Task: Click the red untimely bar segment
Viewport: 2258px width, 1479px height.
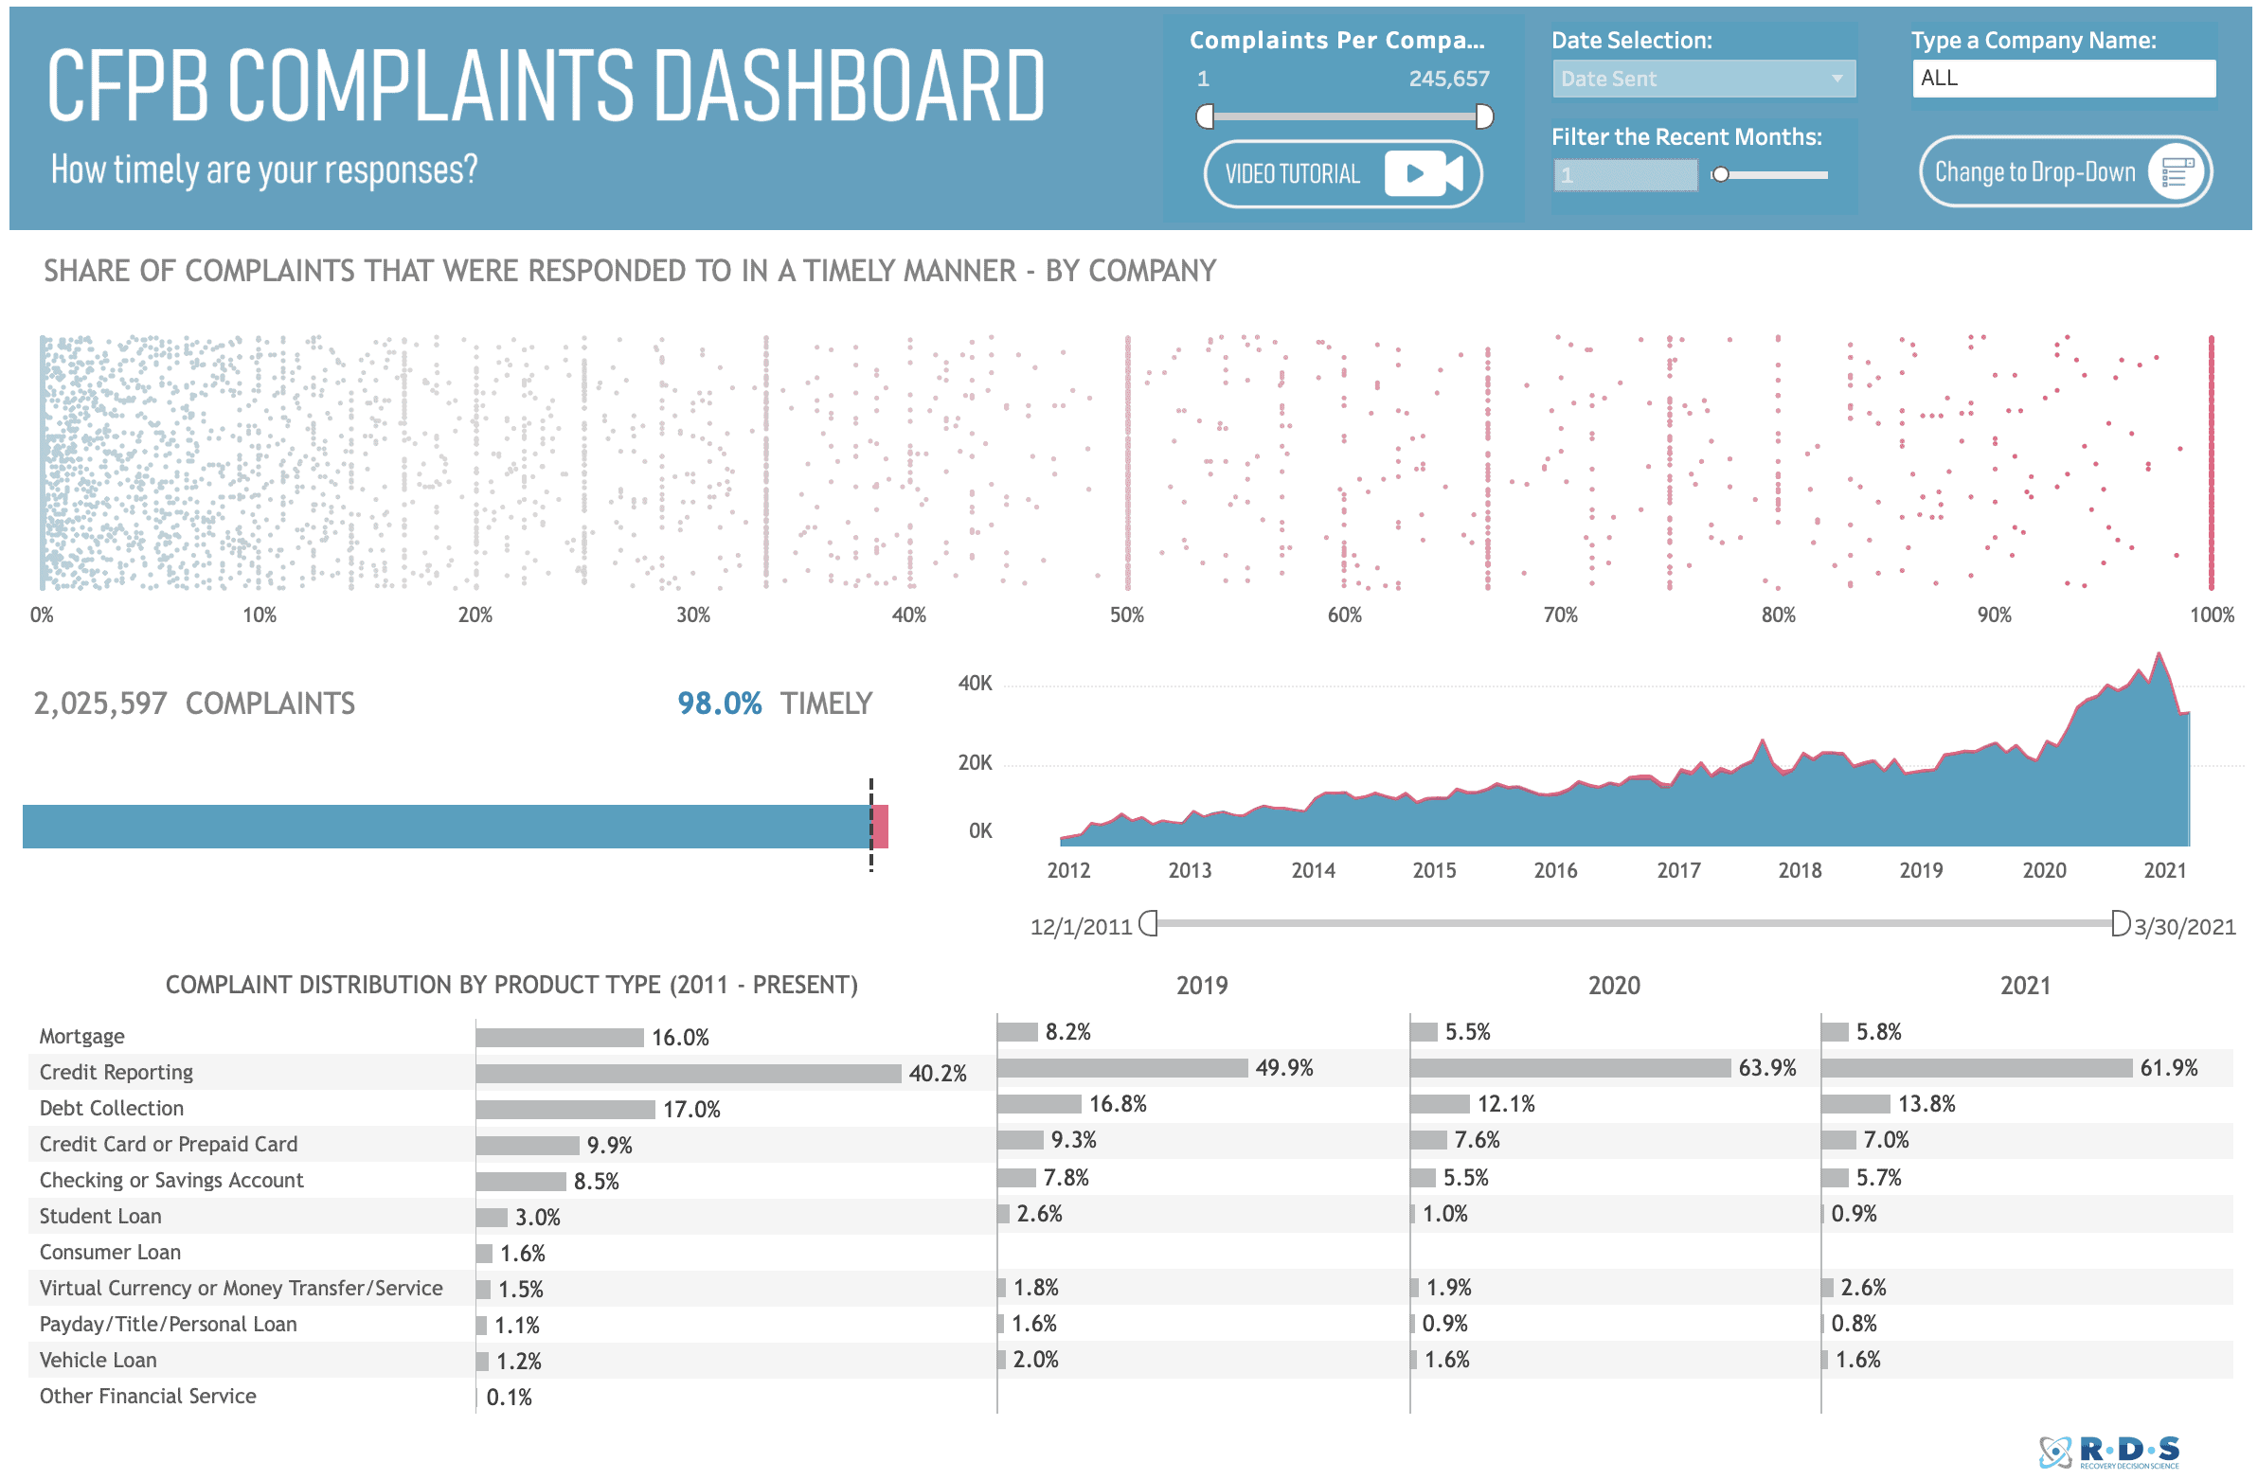Action: pos(881,827)
